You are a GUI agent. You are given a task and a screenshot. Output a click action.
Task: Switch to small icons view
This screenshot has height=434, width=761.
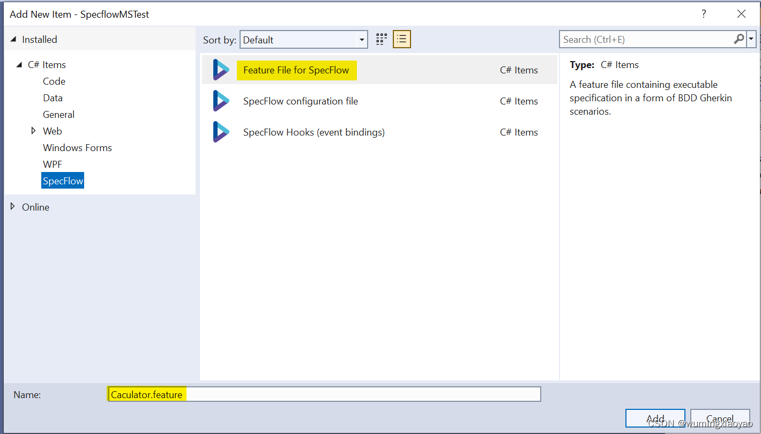click(x=381, y=39)
